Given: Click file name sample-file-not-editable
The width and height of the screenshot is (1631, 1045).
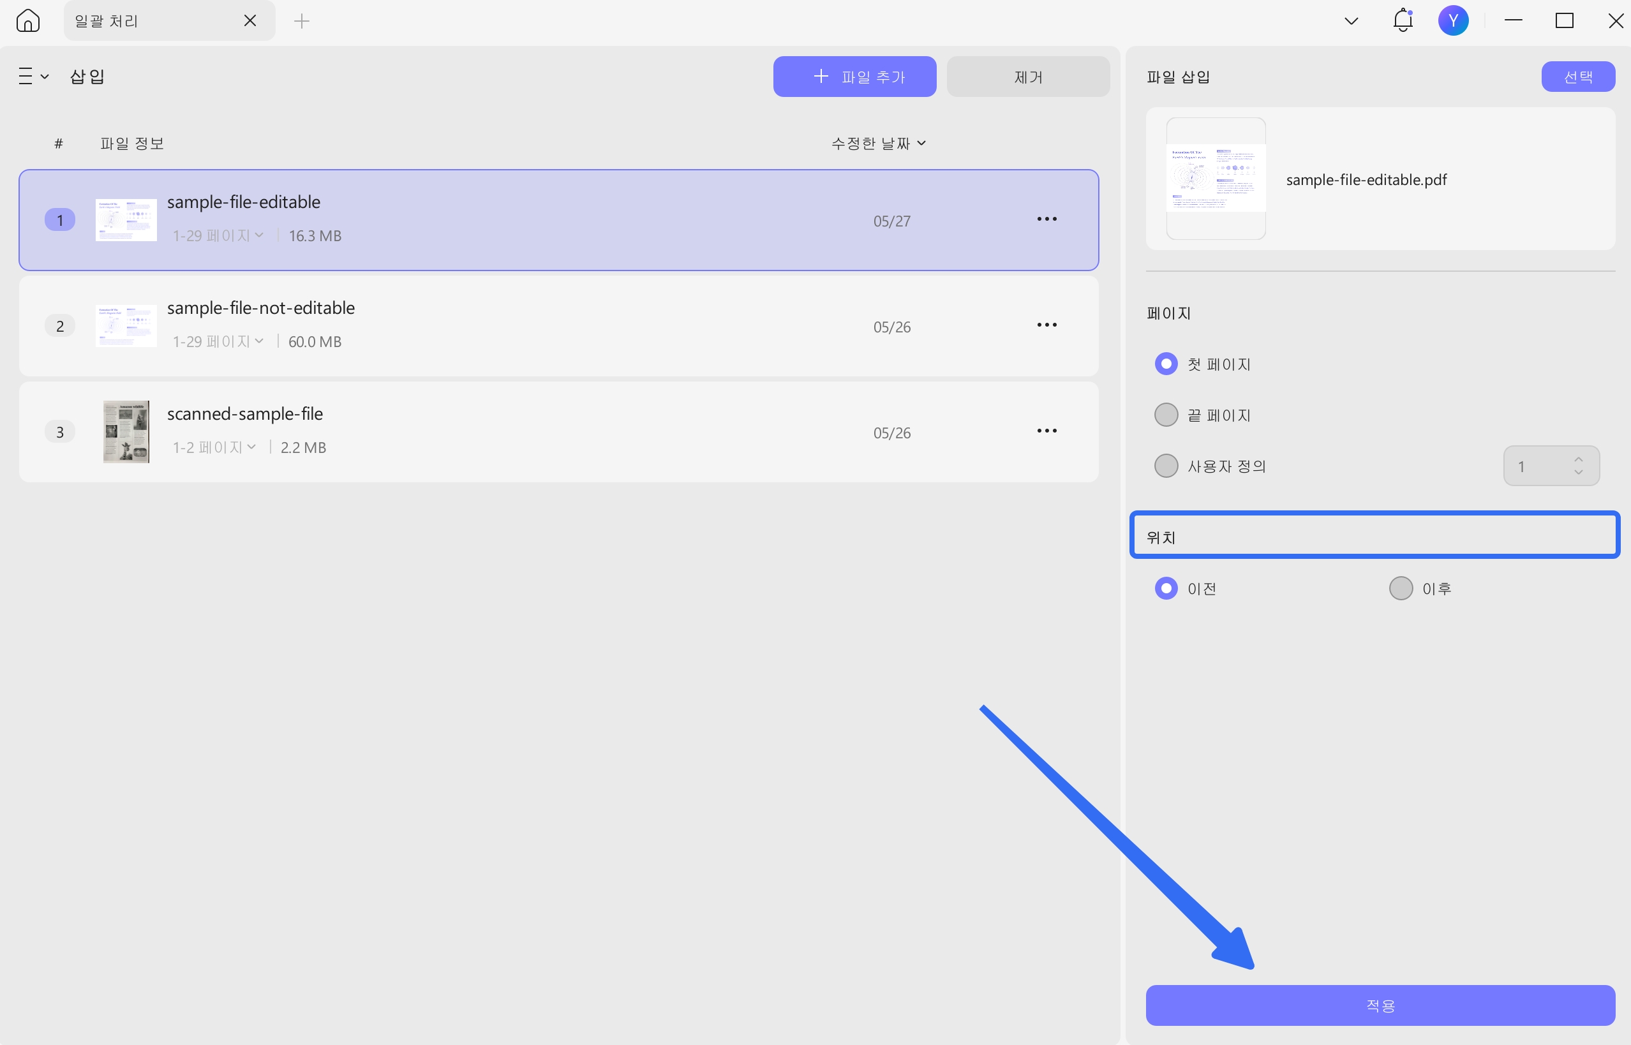Looking at the screenshot, I should click(260, 308).
